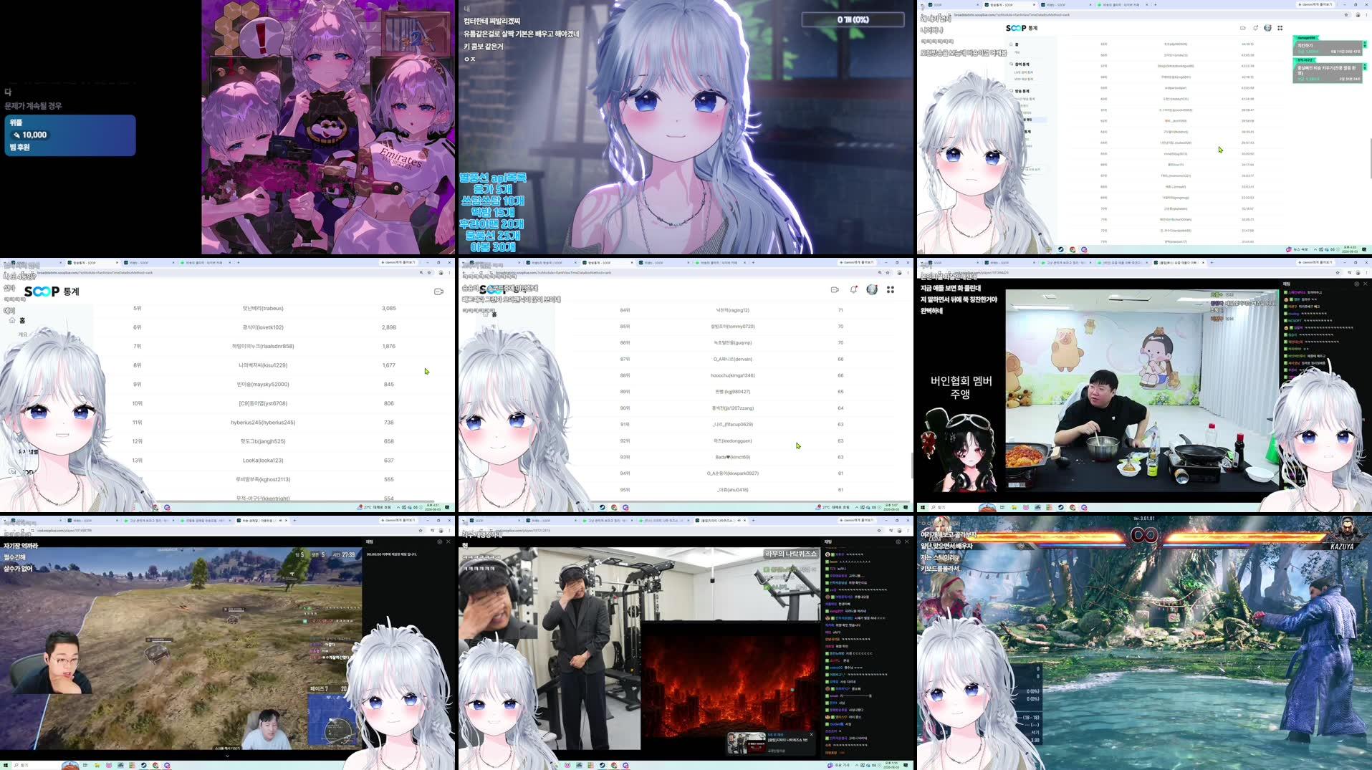Image resolution: width=1372 pixels, height=770 pixels.
Task: Click the hyberius245(hyberius245) row
Action: coord(263,423)
